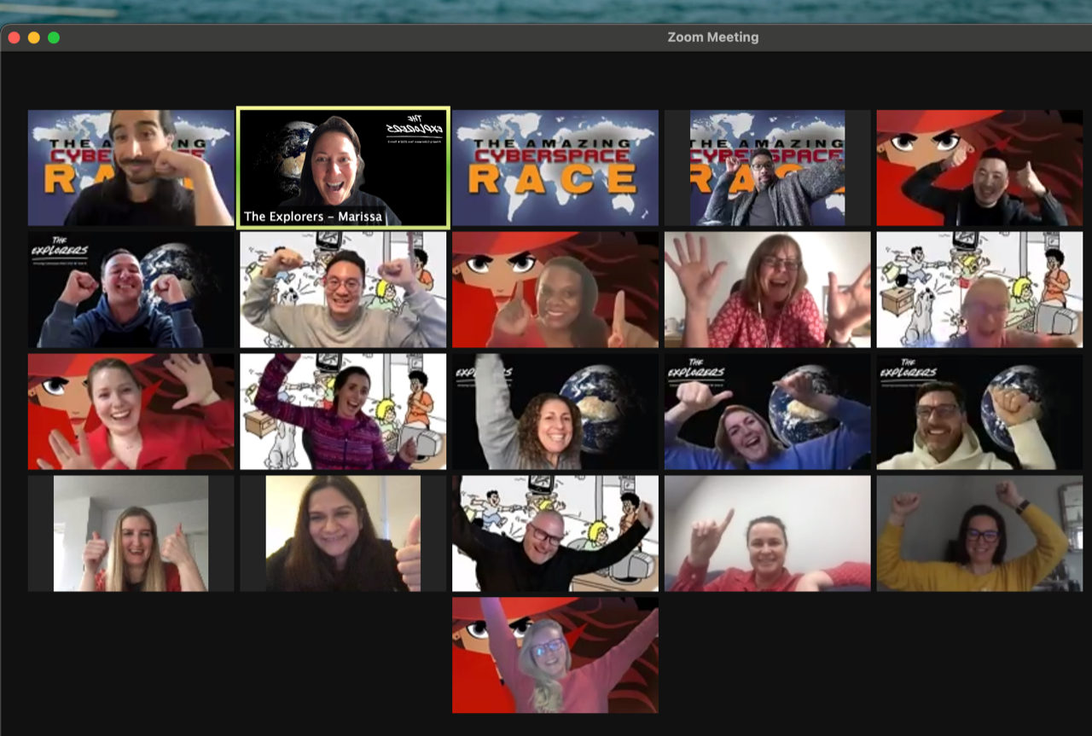Viewport: 1092px width, 736px height.
Task: Select the woman pointing both index fingers up
Action: pos(555,290)
